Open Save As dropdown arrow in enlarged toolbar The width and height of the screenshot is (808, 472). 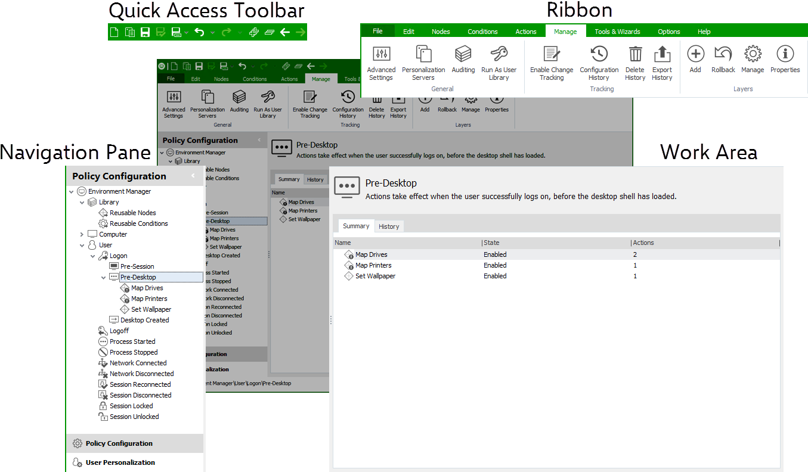(x=187, y=33)
